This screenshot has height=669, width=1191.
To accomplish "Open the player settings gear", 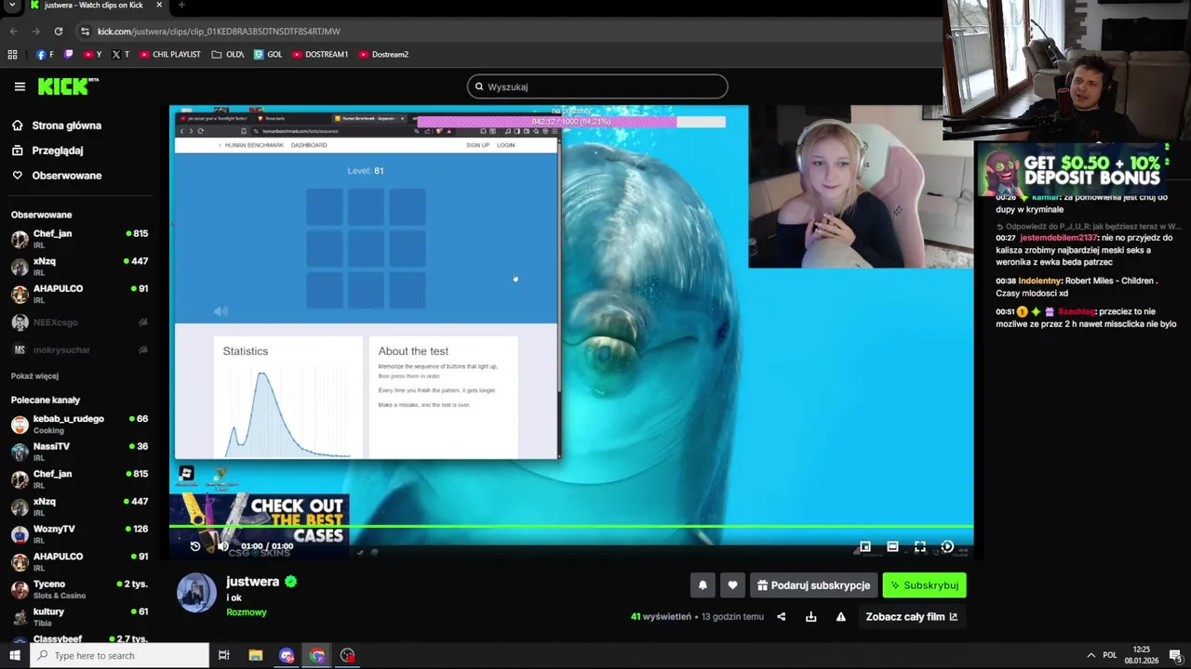I will [947, 547].
